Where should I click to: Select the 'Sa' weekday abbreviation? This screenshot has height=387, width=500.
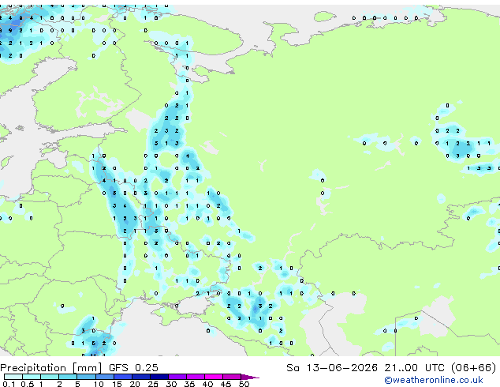pyautogui.click(x=293, y=368)
